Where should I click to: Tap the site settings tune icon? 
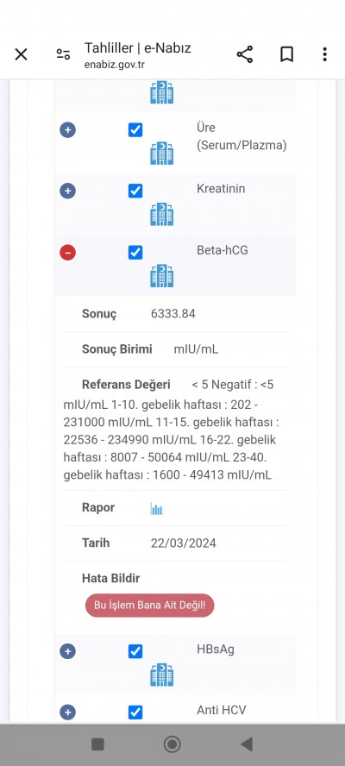(63, 54)
